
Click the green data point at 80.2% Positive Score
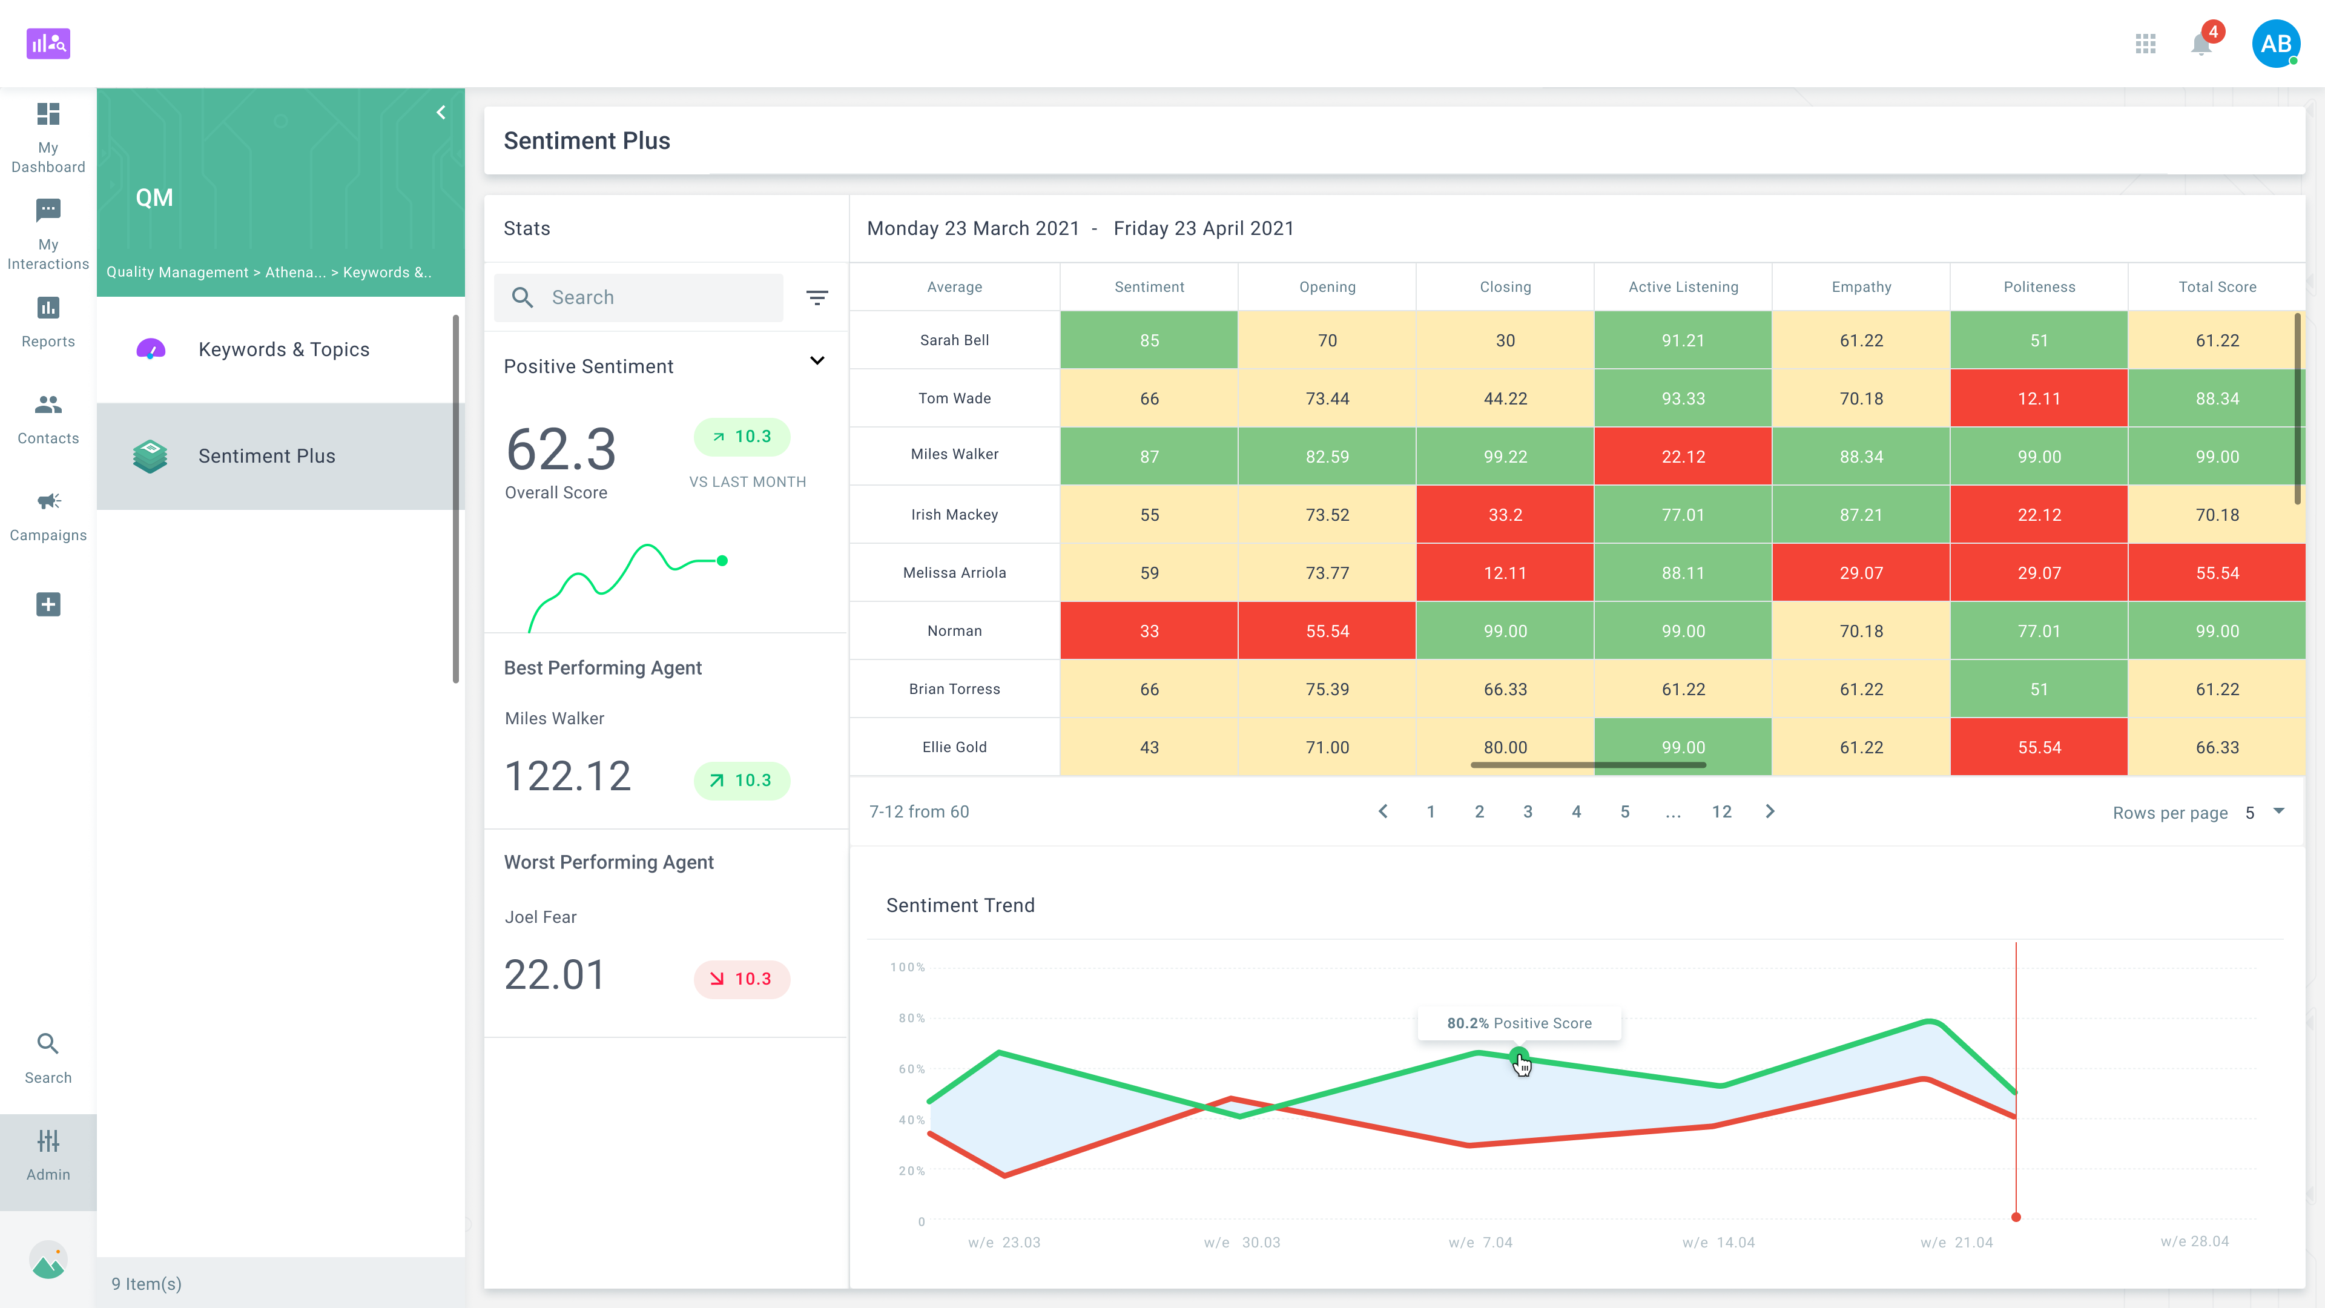[1519, 1055]
